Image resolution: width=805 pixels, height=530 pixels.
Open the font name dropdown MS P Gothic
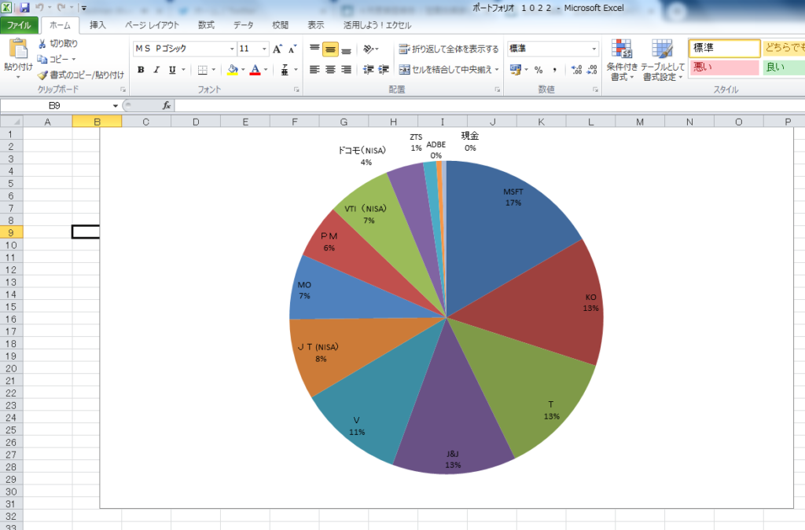tap(232, 49)
